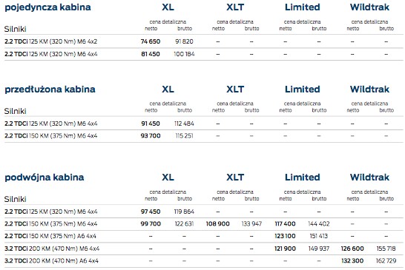Click XLT header in podwójna kabina table

pos(235,178)
